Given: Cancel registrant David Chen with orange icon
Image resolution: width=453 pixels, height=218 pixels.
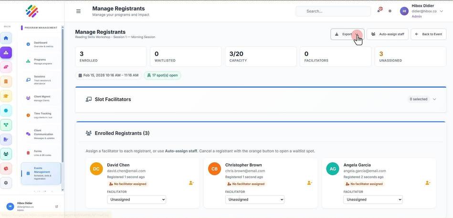Looking at the screenshot, I should coord(191,183).
